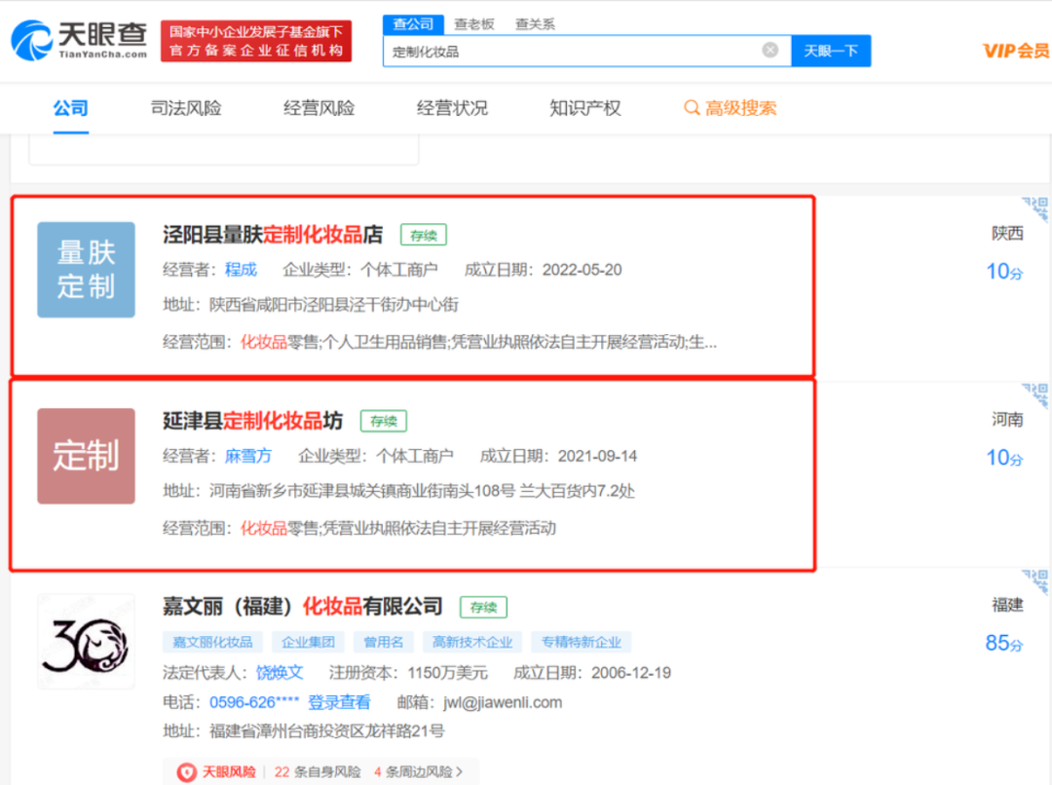Viewport: 1052px width, 785px height.
Task: Click the 河南 region label
Action: (1007, 420)
